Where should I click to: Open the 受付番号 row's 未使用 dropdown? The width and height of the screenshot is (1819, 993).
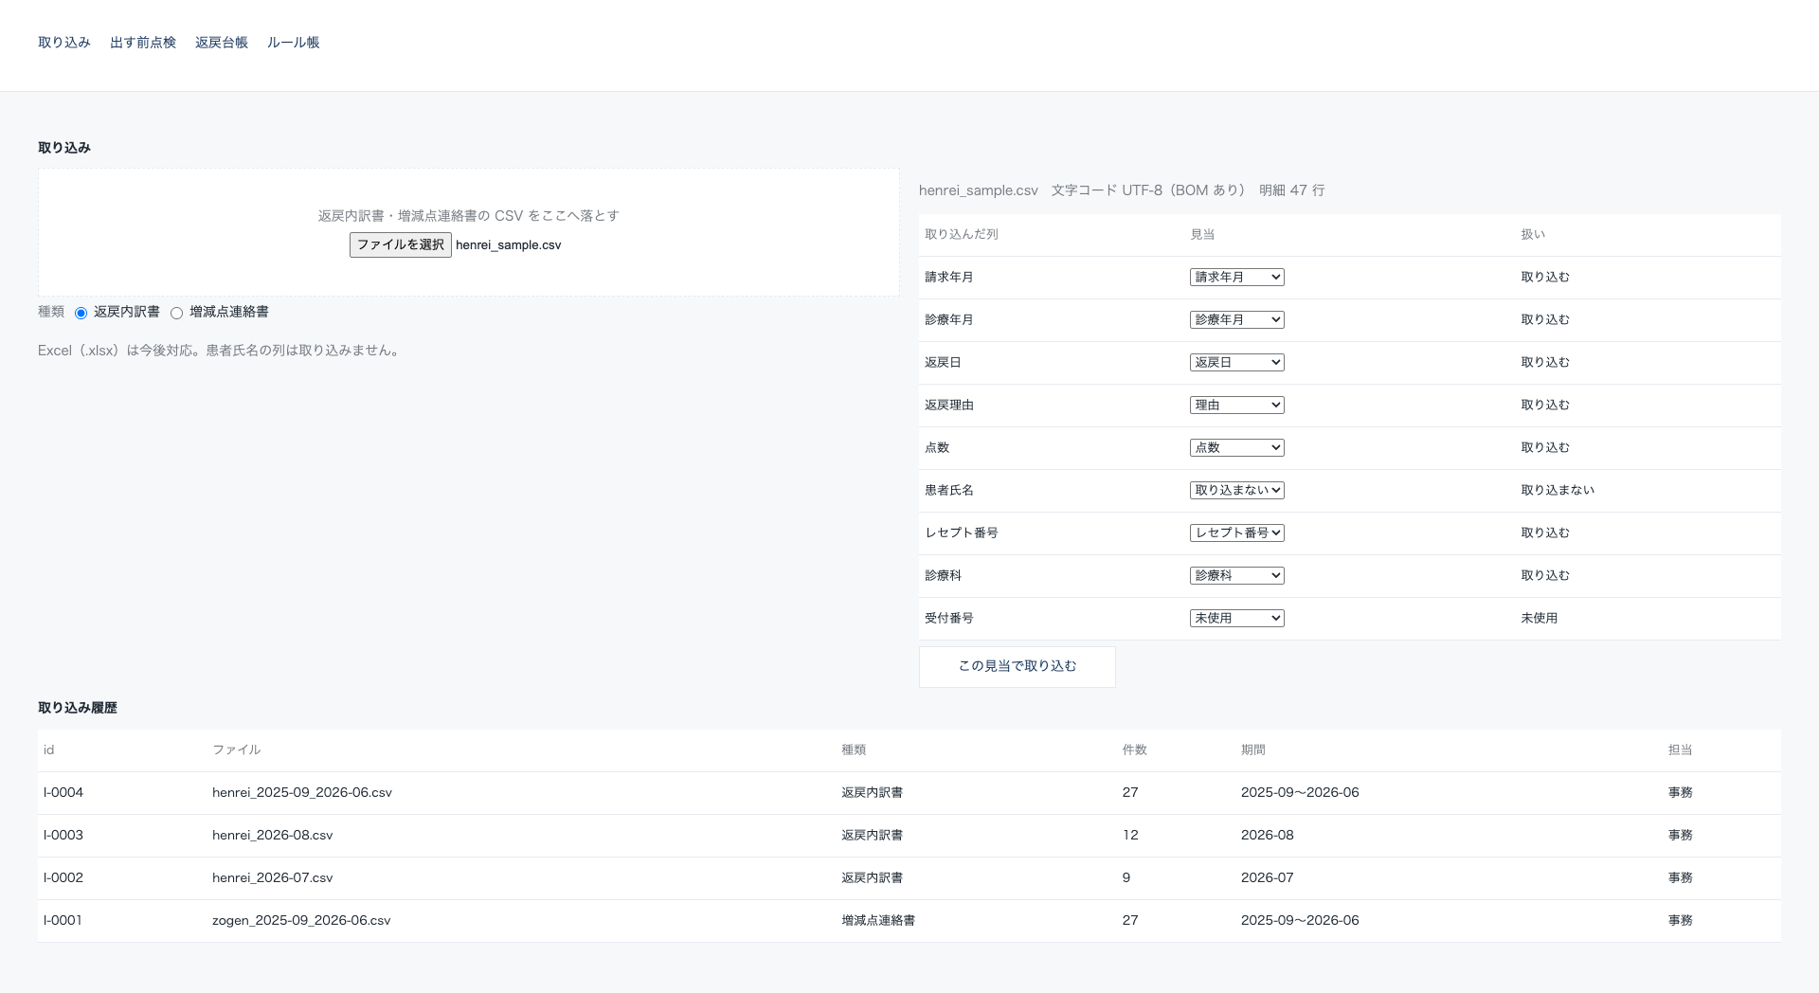tap(1237, 619)
